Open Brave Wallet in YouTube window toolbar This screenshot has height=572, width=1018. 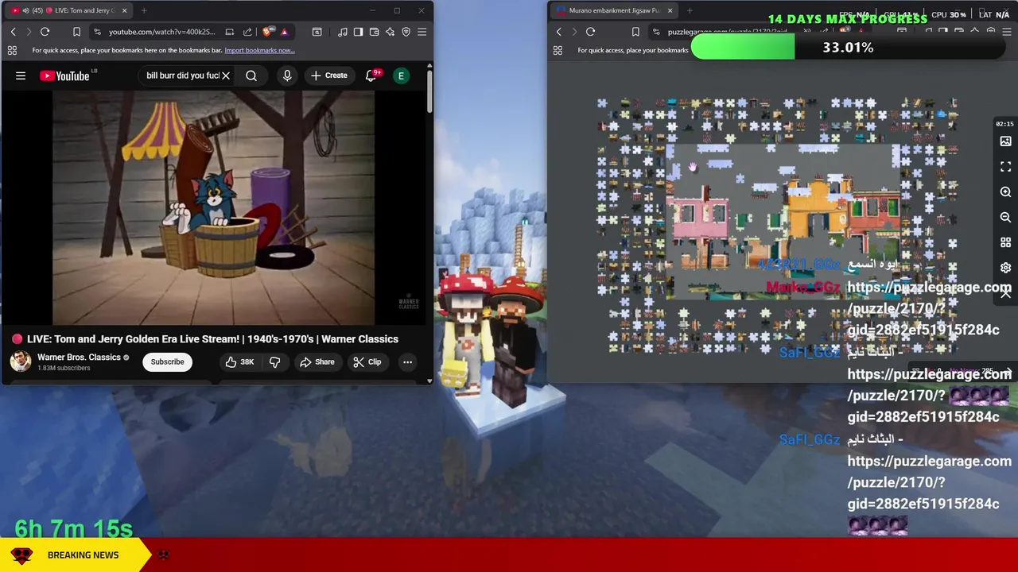pos(375,32)
